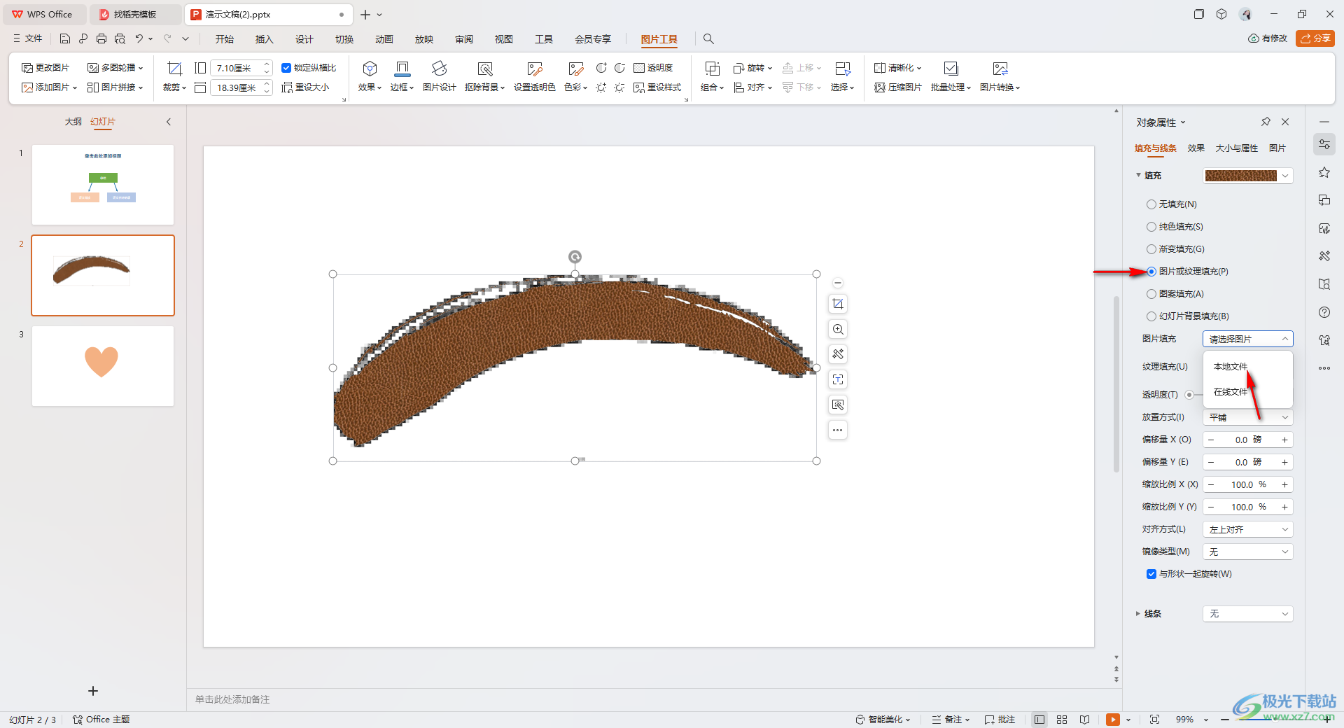Open the search magnifier in ribbon

tap(708, 39)
